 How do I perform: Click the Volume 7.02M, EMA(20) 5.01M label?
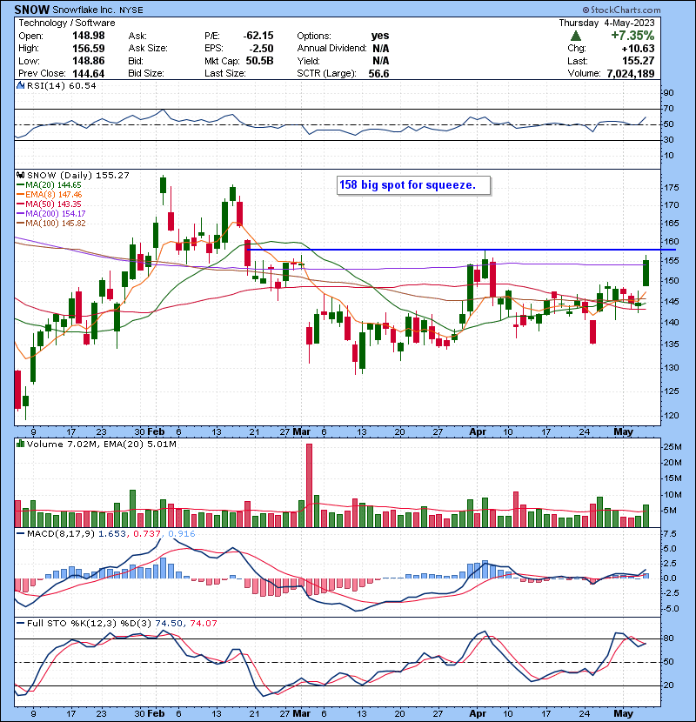[x=101, y=444]
